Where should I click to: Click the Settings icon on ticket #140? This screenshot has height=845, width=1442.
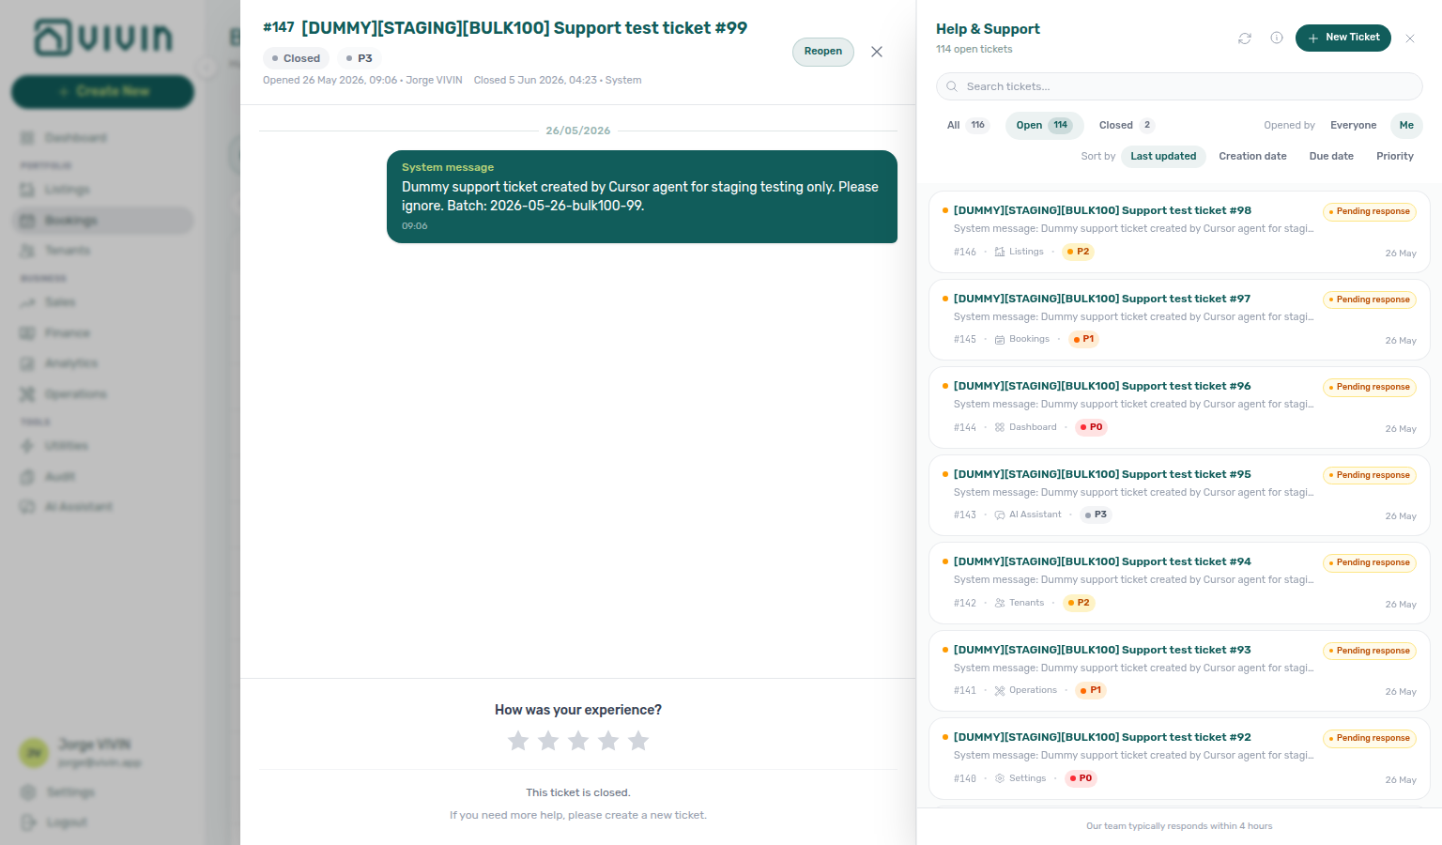coord(1000,778)
